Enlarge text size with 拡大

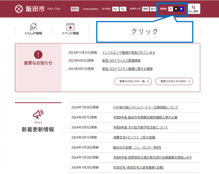tap(154, 9)
